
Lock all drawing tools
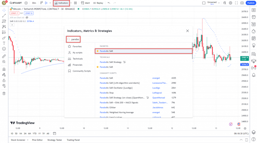[x=4, y=80]
